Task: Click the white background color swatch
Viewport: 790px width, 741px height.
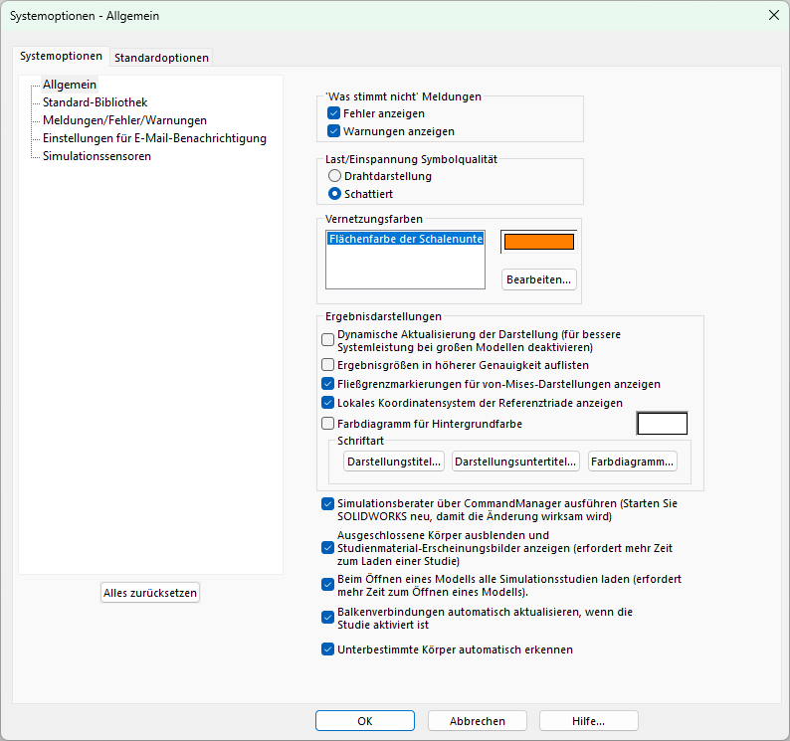Action: click(x=662, y=424)
